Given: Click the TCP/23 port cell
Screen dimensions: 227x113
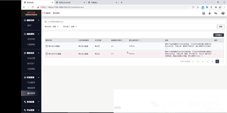Looking at the screenshot, I should click(132, 54).
